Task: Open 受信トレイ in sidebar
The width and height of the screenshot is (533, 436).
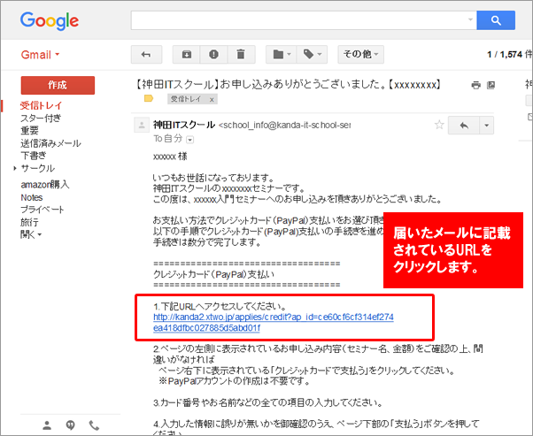Action: tap(41, 105)
